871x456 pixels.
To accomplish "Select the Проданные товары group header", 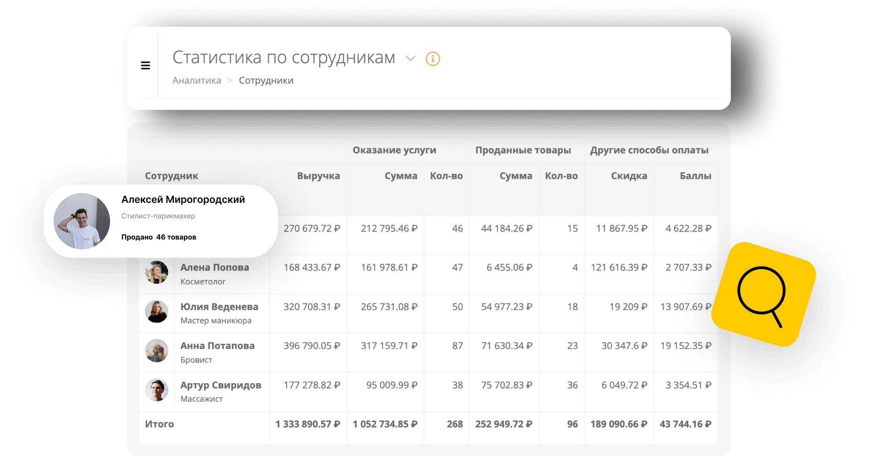I will 523,150.
